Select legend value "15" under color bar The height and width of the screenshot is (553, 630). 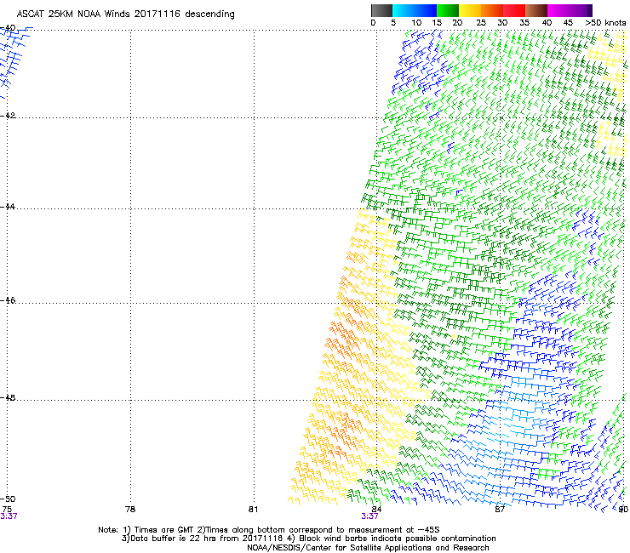pyautogui.click(x=437, y=23)
